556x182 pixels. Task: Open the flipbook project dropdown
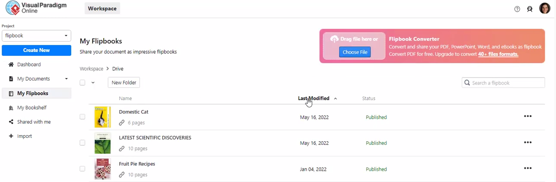point(36,36)
